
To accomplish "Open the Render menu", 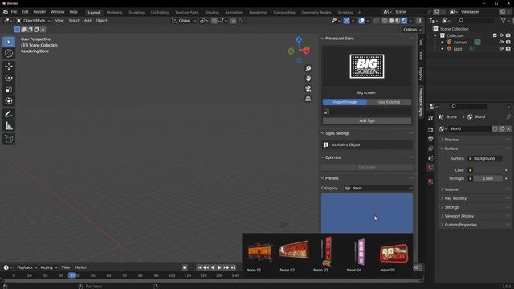I will 39,12.
